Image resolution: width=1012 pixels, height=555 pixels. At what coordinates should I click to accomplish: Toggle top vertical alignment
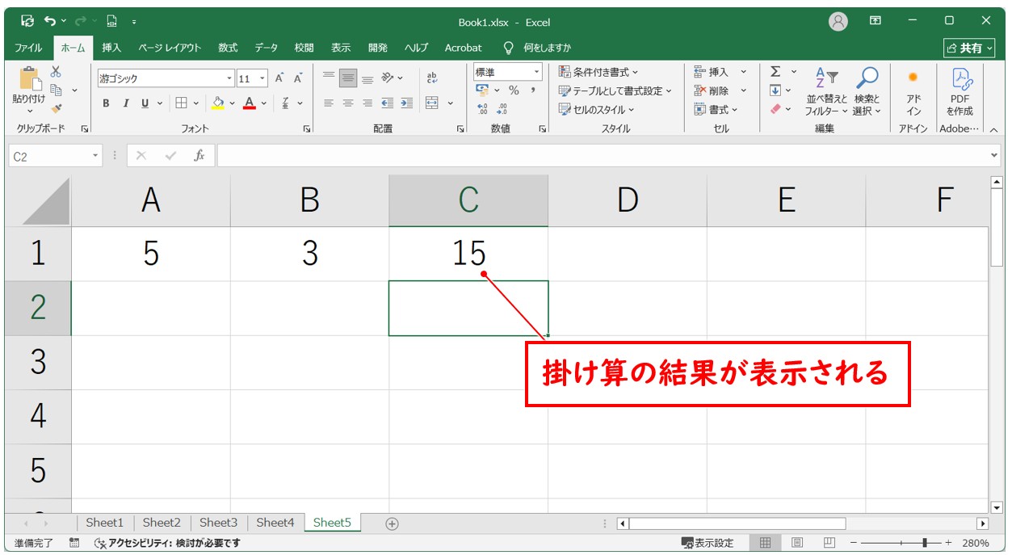coord(329,78)
